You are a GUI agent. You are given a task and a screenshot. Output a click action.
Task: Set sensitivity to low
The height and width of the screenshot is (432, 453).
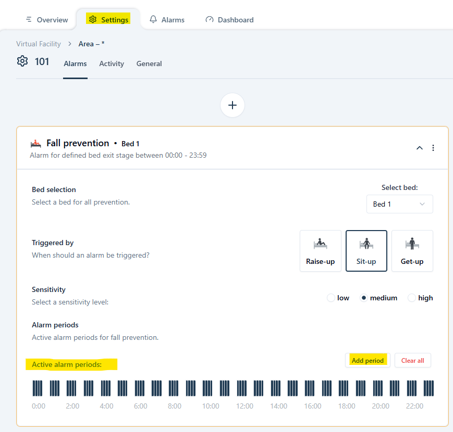(330, 298)
